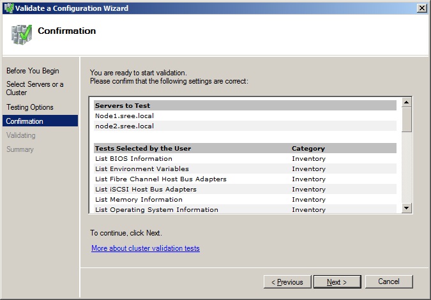
Task: Cancel the validation wizard
Action: (x=388, y=281)
